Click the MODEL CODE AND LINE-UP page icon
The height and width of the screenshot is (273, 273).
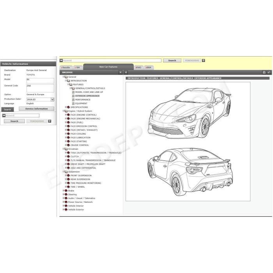click(73, 92)
